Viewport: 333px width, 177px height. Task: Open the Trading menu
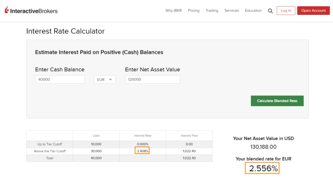[x=212, y=10]
